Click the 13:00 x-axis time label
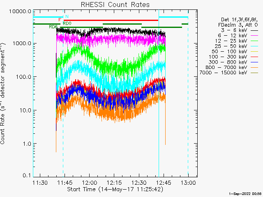This screenshot has width=263, height=197. (x=188, y=183)
